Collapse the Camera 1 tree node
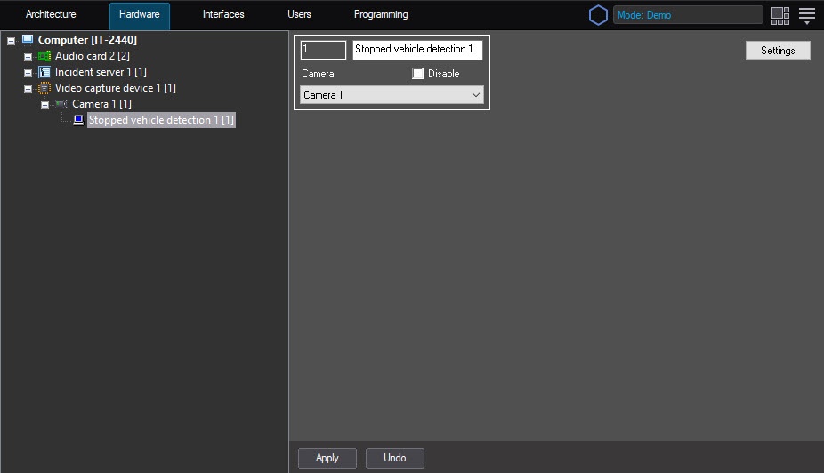 point(44,105)
